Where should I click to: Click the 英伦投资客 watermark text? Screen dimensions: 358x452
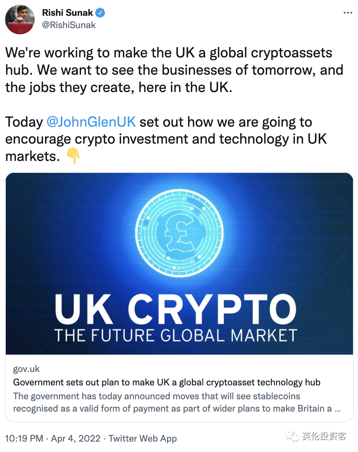coord(324,436)
